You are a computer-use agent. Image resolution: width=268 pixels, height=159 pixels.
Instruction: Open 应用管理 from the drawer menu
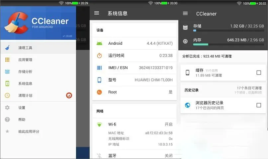pos(38,60)
